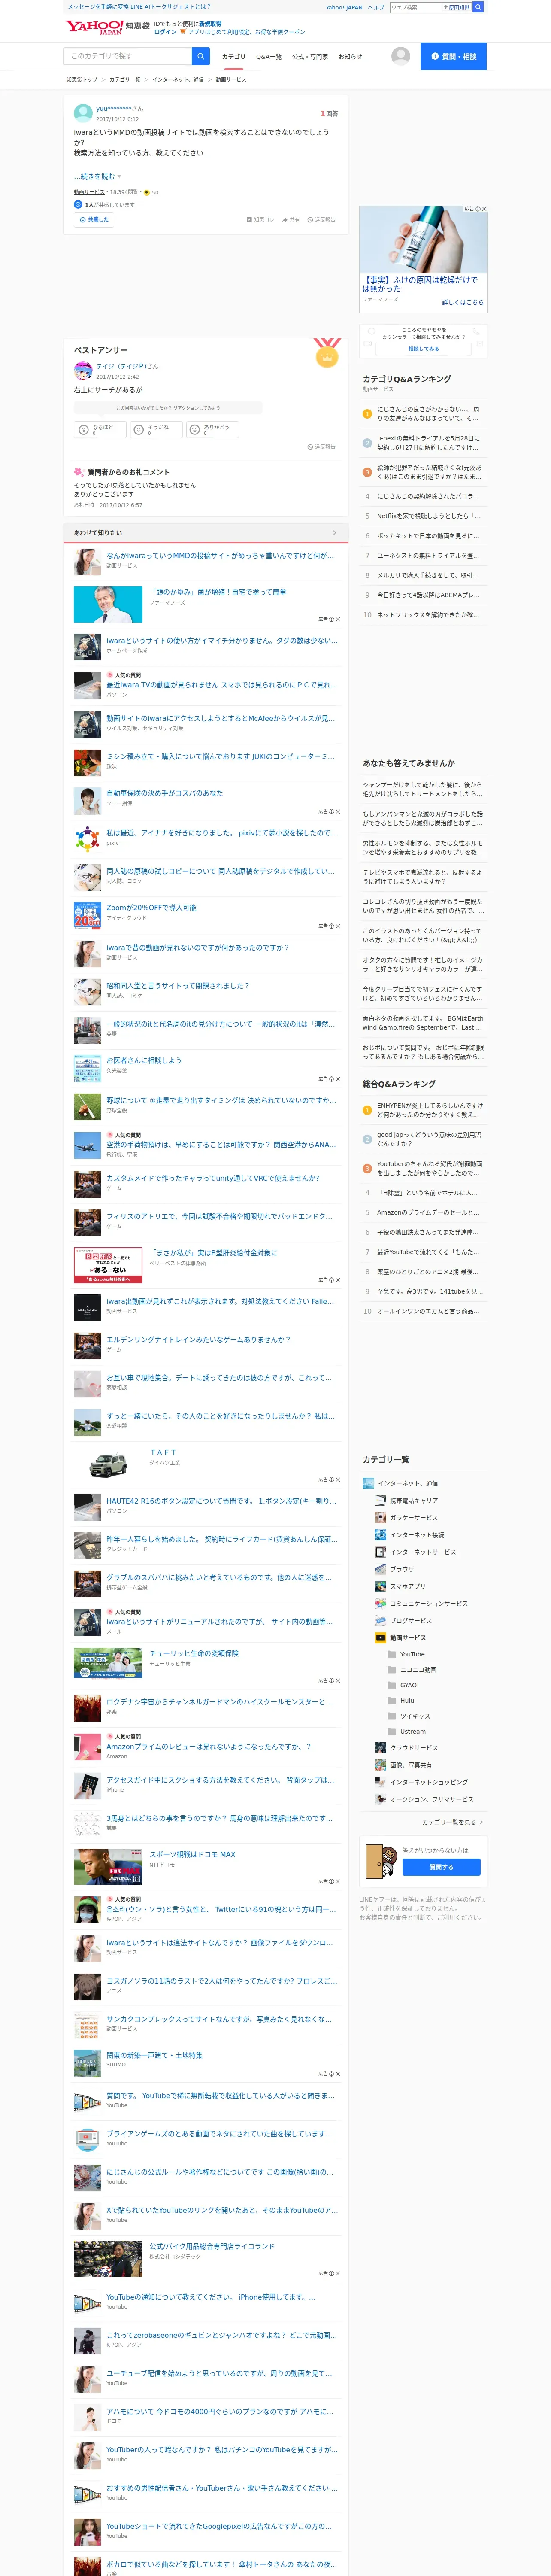The width and height of the screenshot is (551, 2576).
Task: Click the blue search magnifier button
Action: pos(201,56)
